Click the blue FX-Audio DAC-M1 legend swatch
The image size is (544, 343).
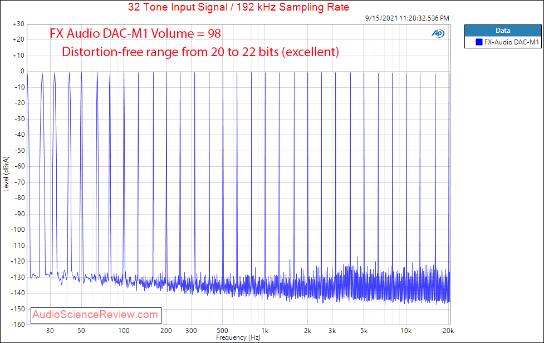pos(479,42)
